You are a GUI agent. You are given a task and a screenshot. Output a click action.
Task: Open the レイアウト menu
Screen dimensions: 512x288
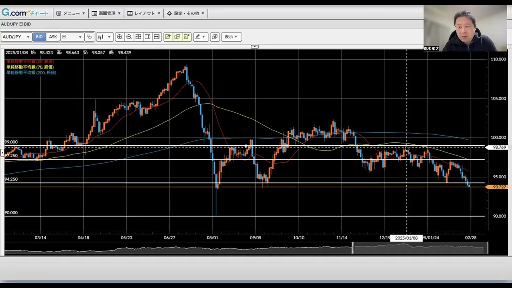(x=144, y=13)
